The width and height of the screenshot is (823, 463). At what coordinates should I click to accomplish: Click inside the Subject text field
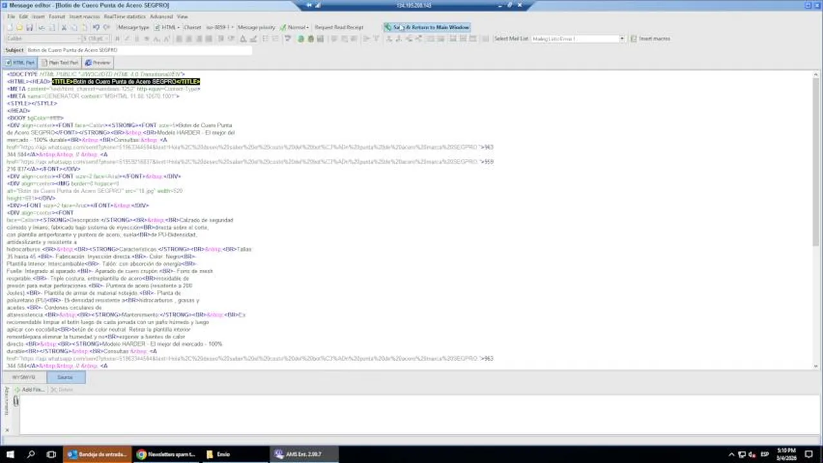click(x=138, y=50)
